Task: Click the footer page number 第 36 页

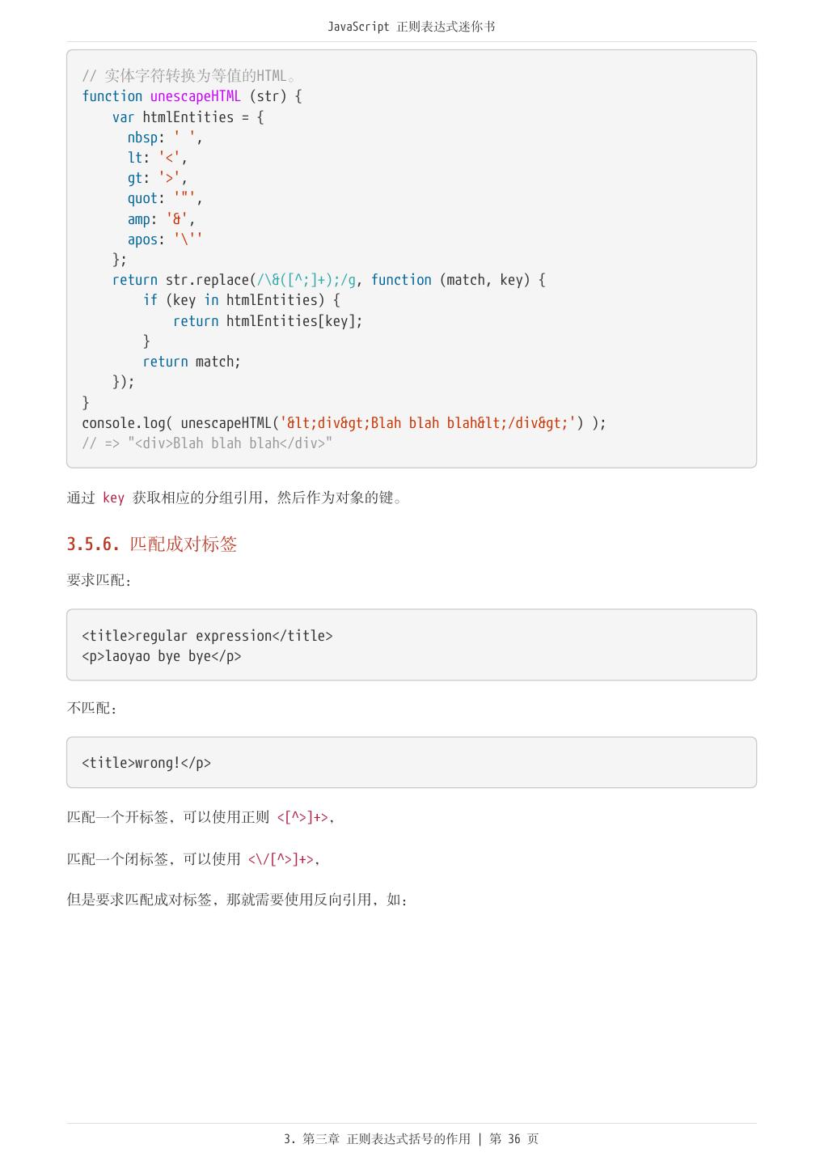Action: (x=513, y=1139)
